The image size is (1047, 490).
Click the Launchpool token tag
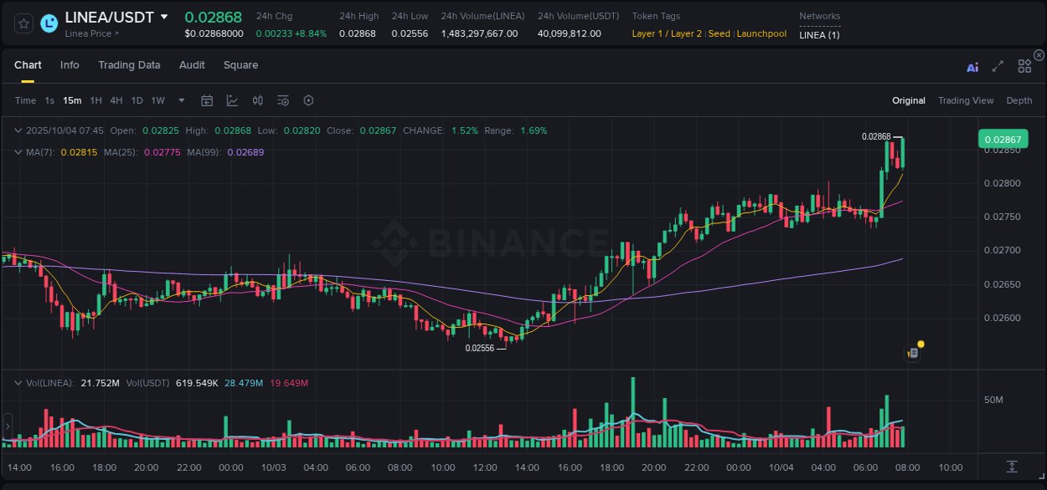tap(761, 34)
